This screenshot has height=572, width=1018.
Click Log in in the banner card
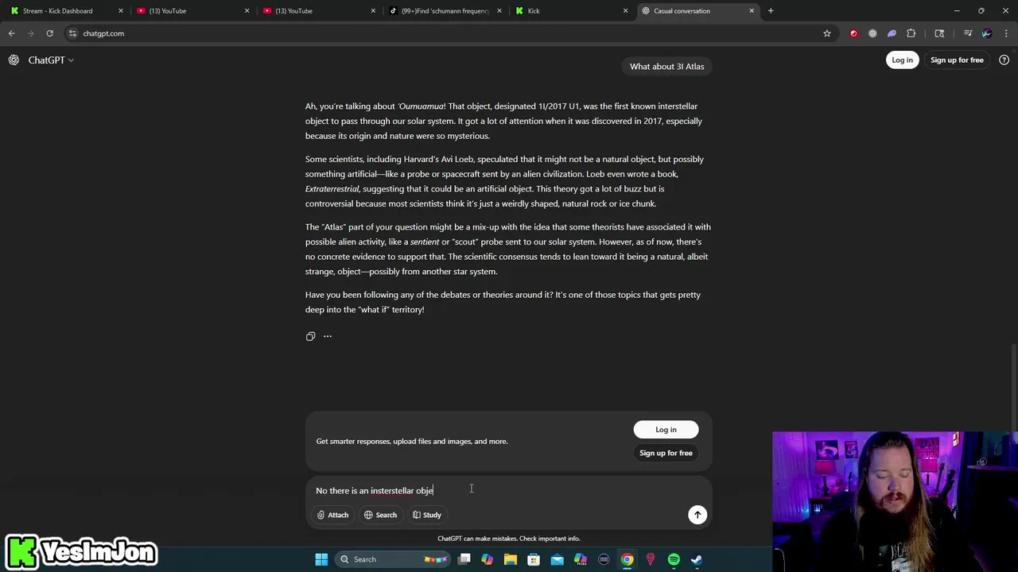tap(666, 430)
